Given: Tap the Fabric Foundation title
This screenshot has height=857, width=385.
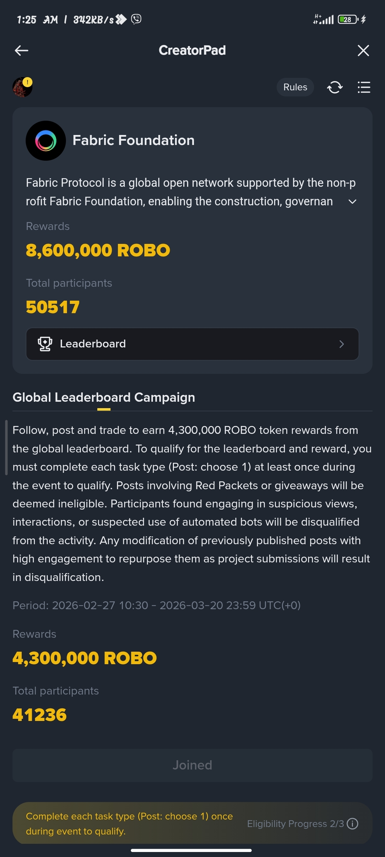Looking at the screenshot, I should 133,140.
